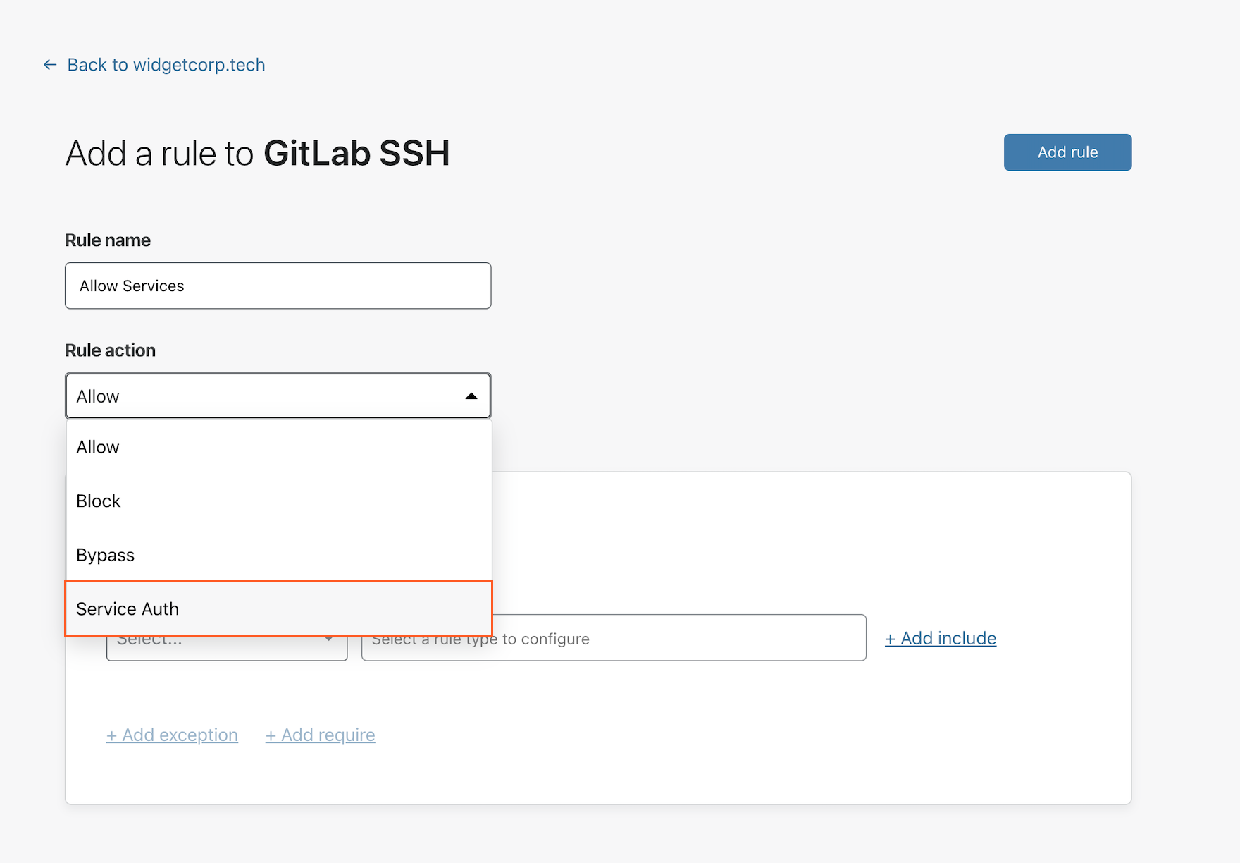The height and width of the screenshot is (863, 1240).
Task: Click the back arrow icon
Action: (x=49, y=64)
